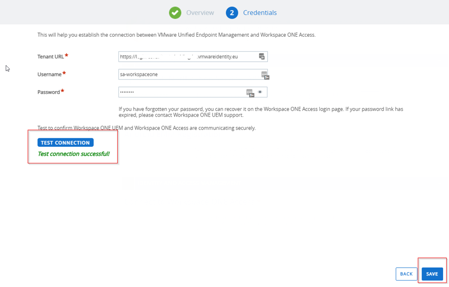The height and width of the screenshot is (287, 449).
Task: Click inside the Tenant URL input field
Action: [187, 56]
